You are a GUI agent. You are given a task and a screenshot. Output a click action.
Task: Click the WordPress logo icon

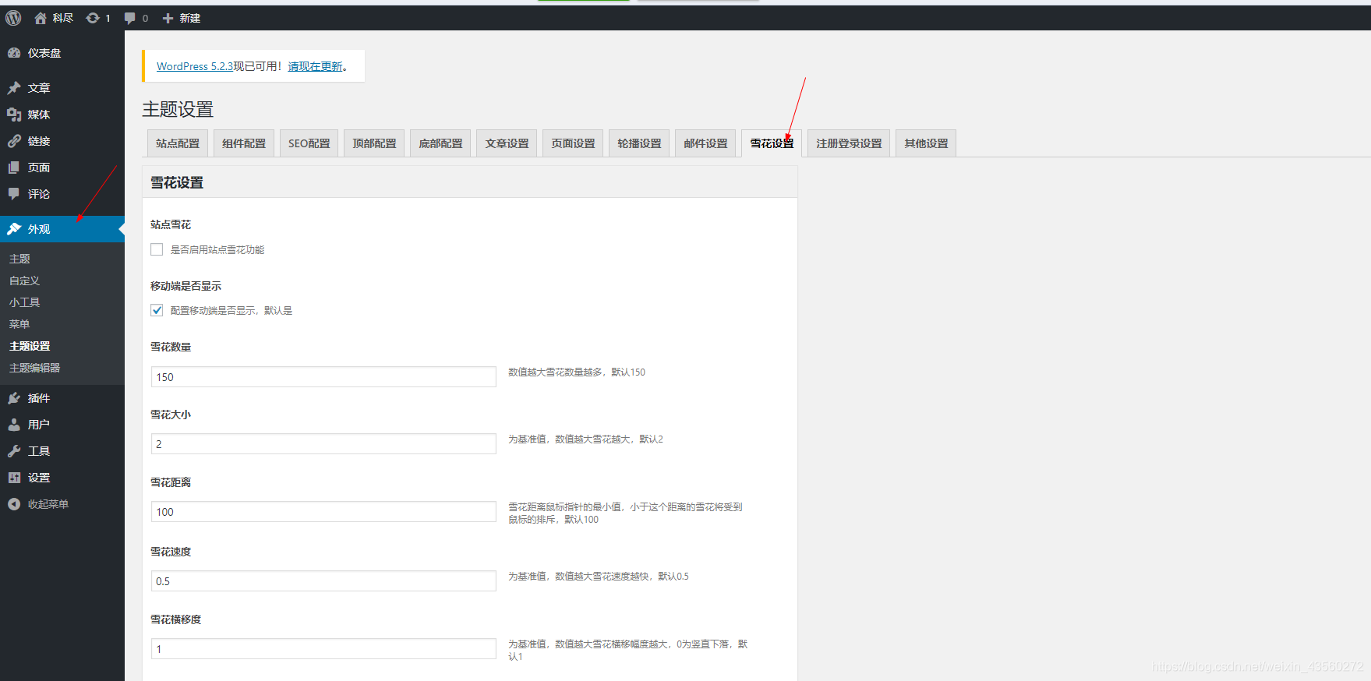point(13,18)
